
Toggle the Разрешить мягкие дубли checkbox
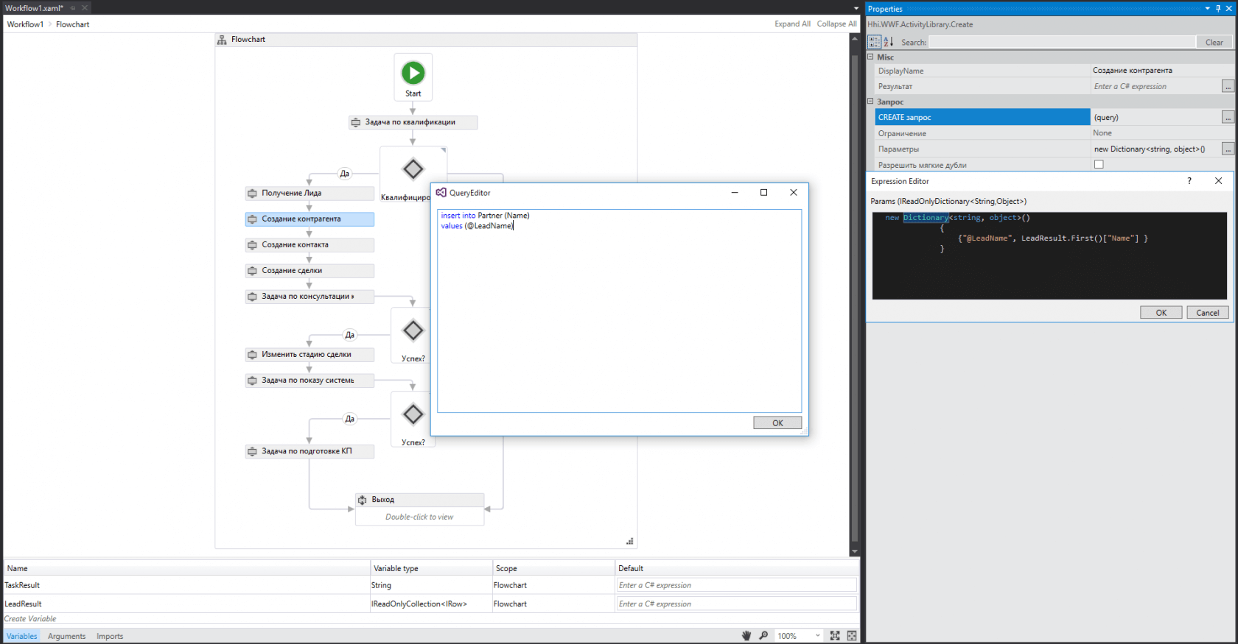1099,164
